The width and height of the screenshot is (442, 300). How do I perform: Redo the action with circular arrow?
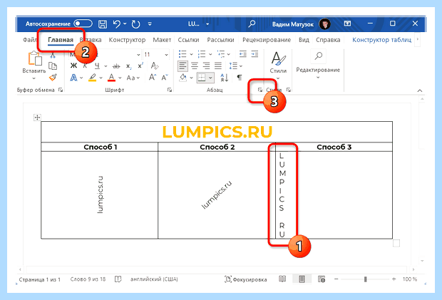pos(135,24)
